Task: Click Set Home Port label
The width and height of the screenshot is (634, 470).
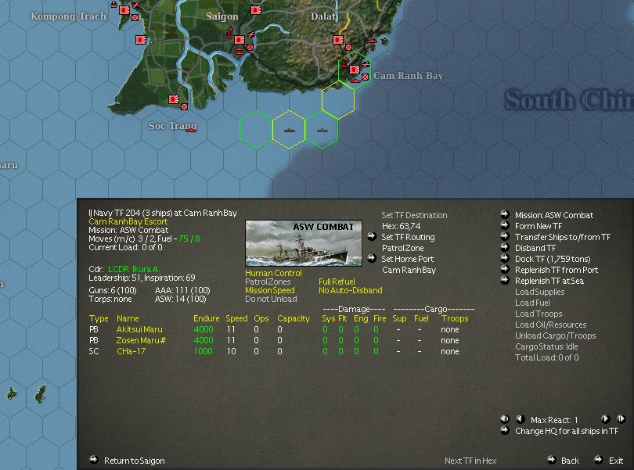Action: click(x=408, y=259)
